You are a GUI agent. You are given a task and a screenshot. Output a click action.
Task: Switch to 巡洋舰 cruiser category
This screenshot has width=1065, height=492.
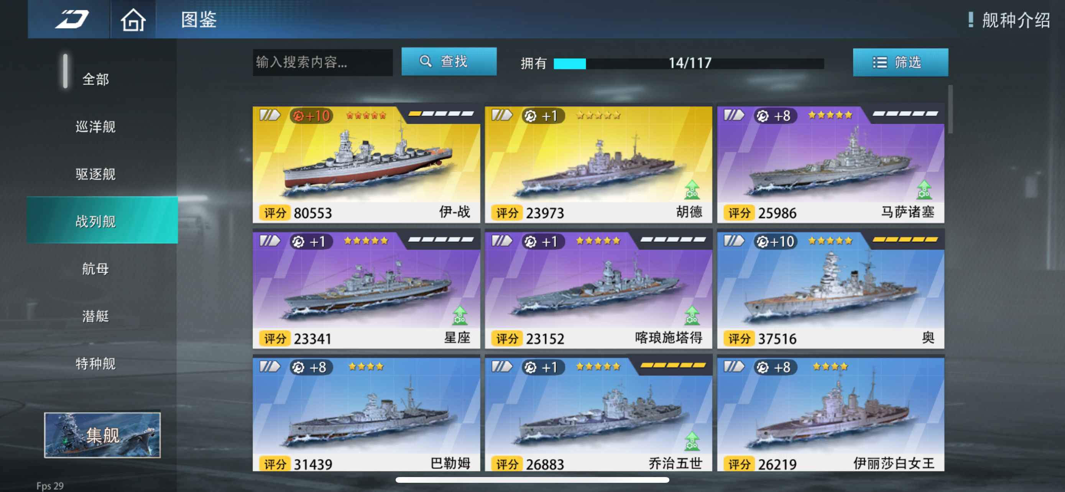(x=96, y=126)
